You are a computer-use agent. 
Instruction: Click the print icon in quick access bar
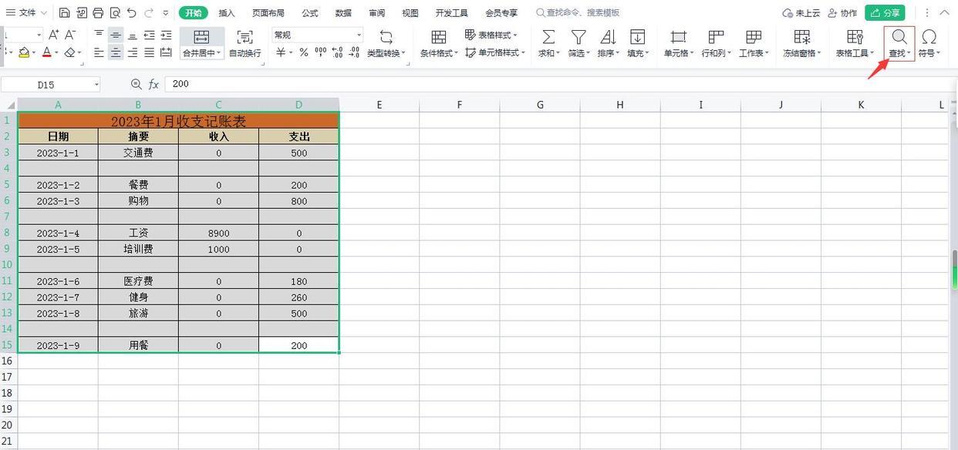pos(98,13)
